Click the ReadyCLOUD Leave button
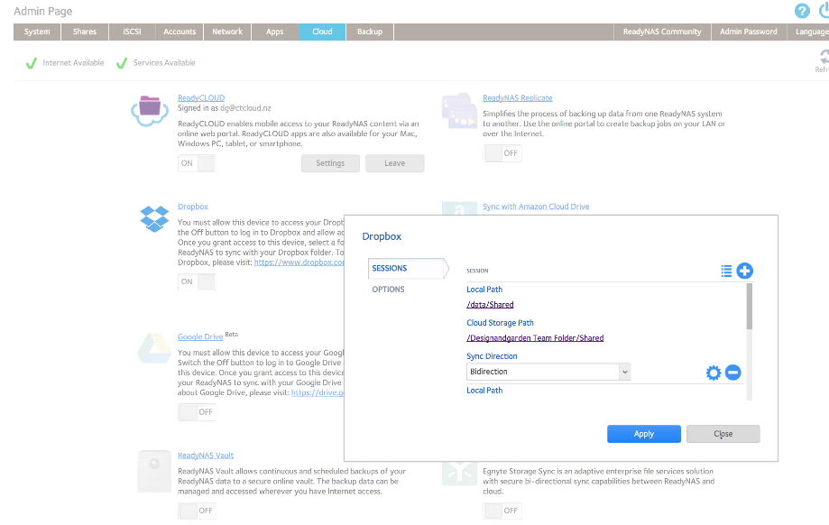829x525 pixels. (395, 163)
